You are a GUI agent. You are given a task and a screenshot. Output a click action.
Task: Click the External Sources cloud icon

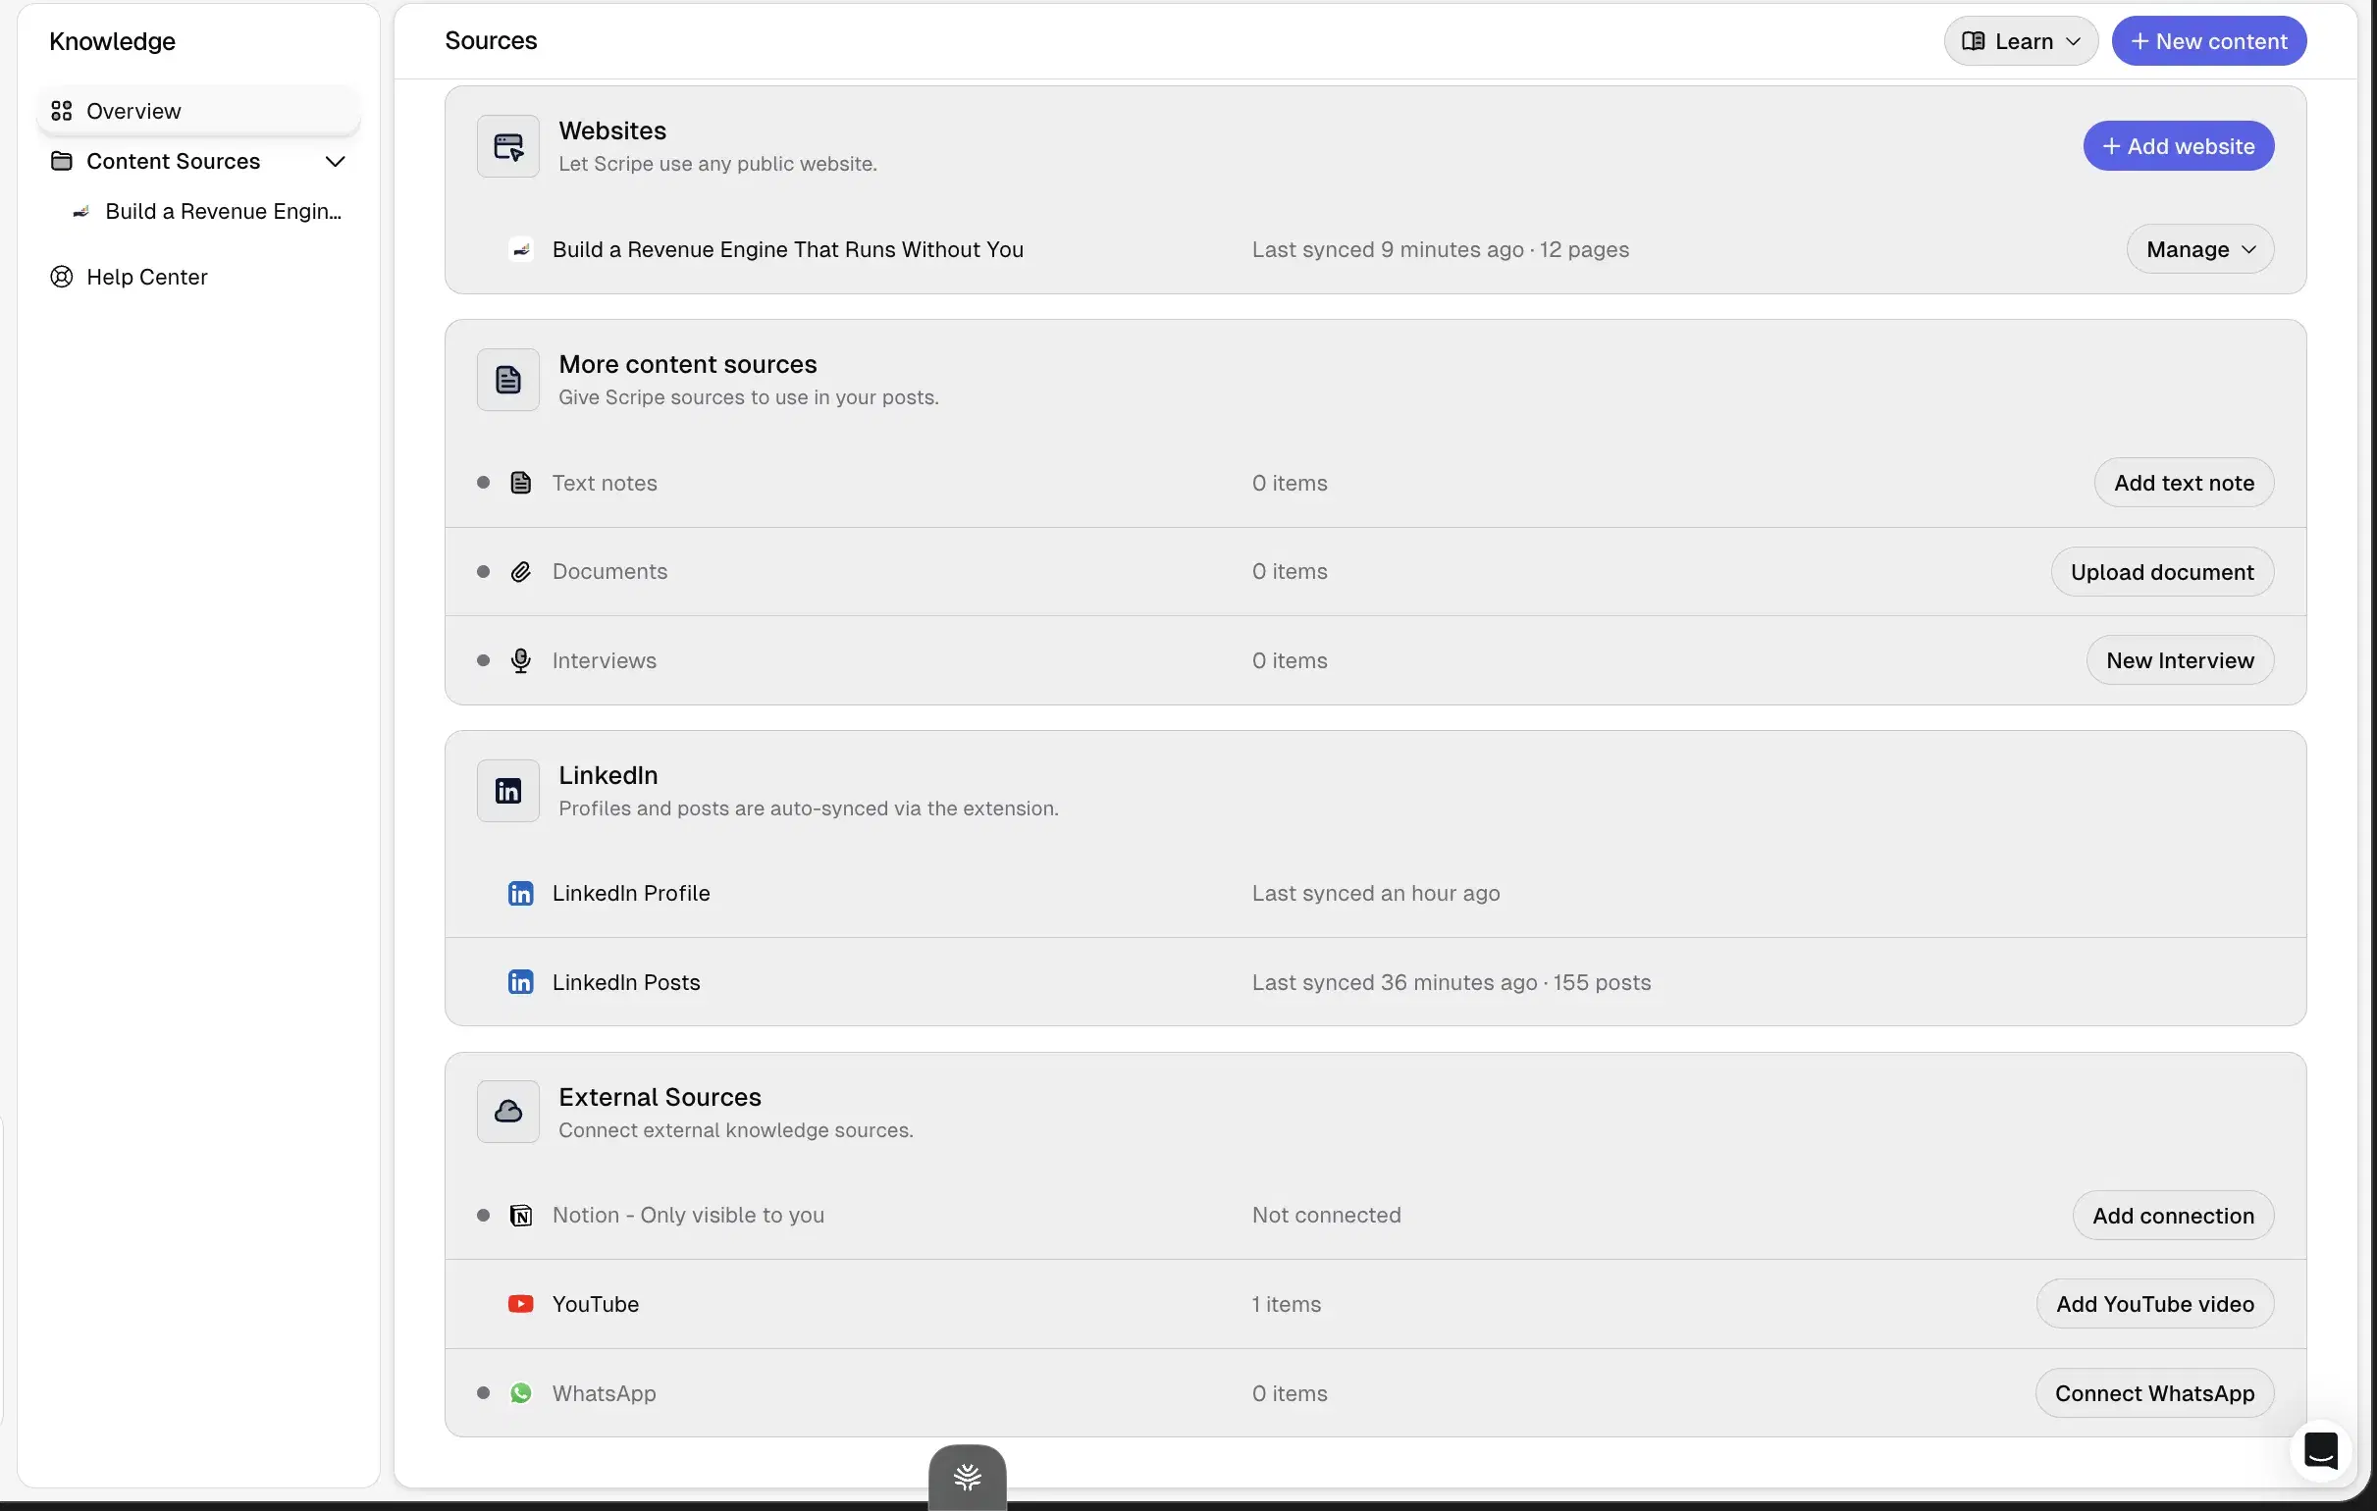point(507,1113)
